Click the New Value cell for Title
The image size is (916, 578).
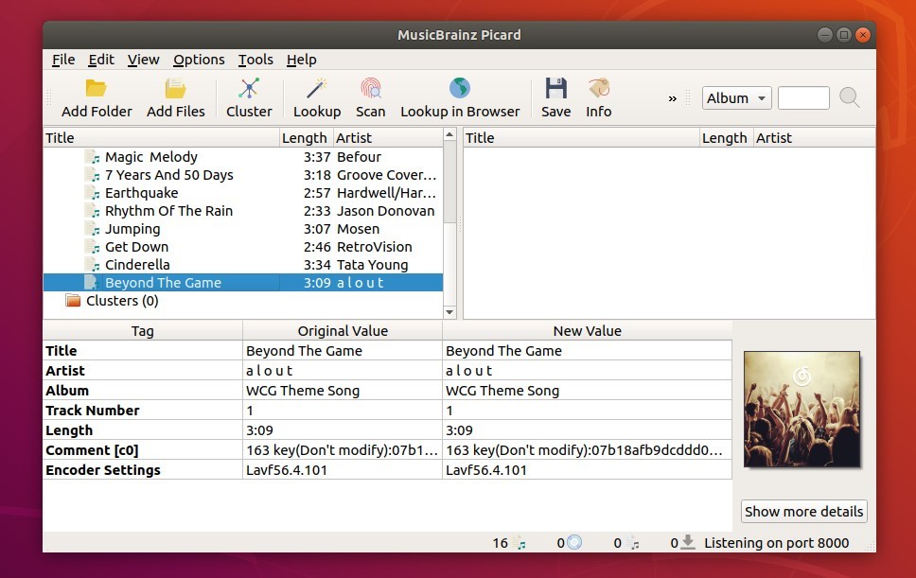[587, 351]
